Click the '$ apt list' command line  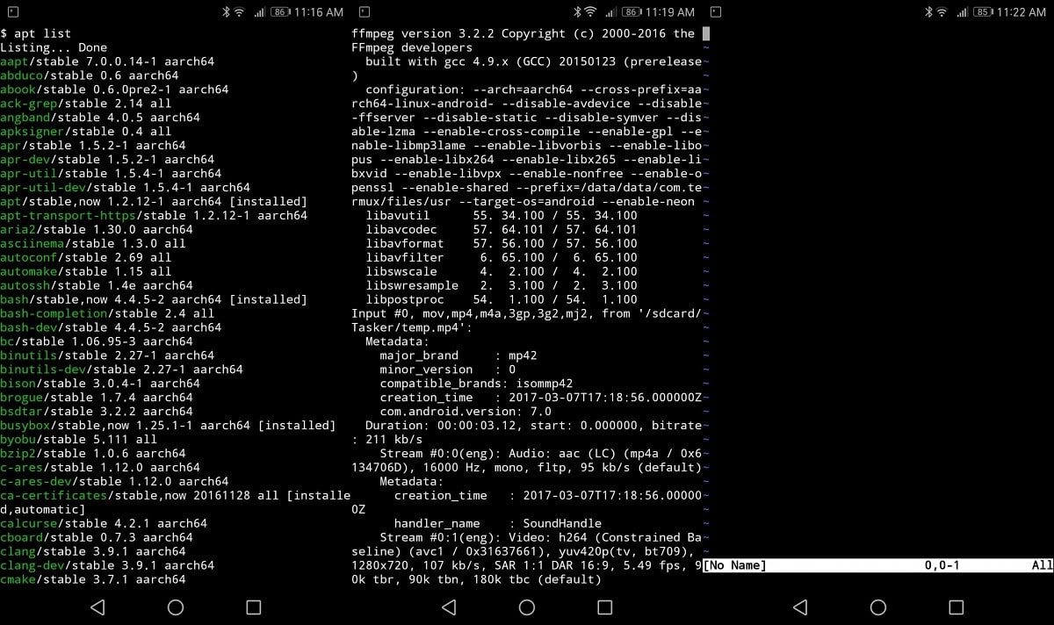[36, 33]
